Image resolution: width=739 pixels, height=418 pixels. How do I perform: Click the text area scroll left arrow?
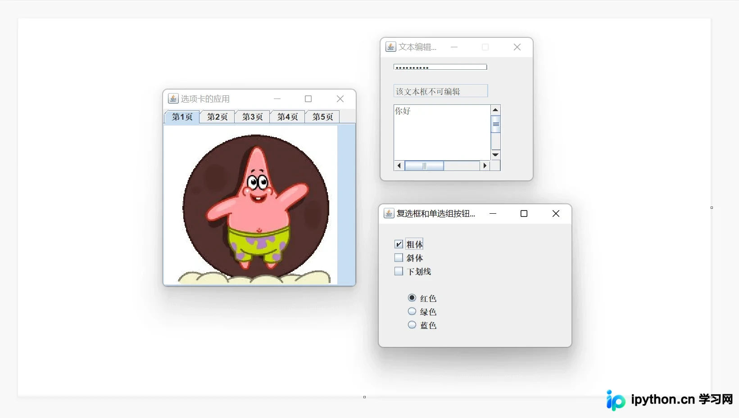[399, 166]
